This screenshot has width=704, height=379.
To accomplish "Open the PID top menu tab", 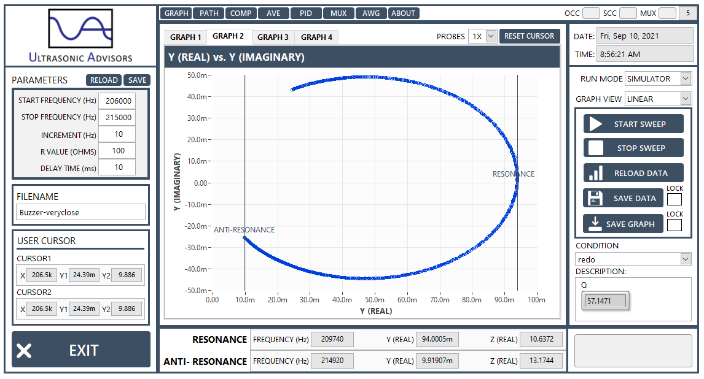I will coord(306,13).
